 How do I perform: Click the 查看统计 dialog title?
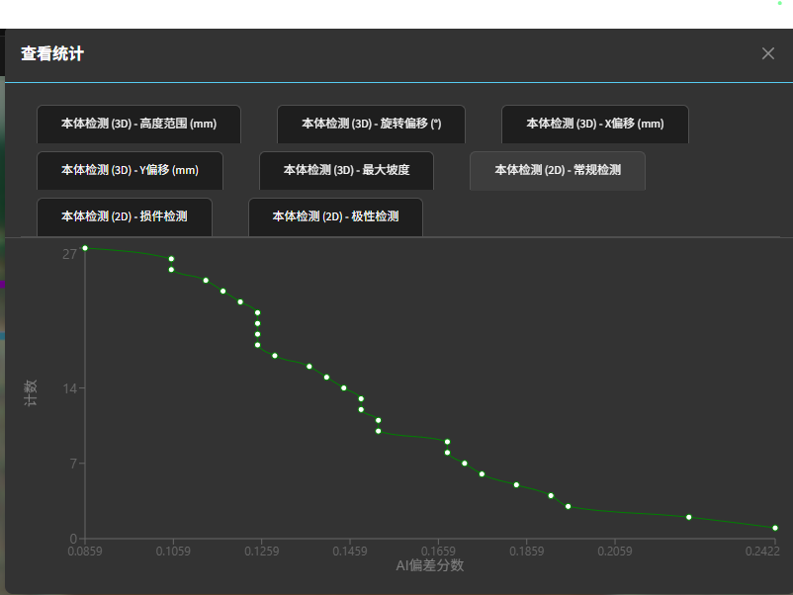(52, 54)
